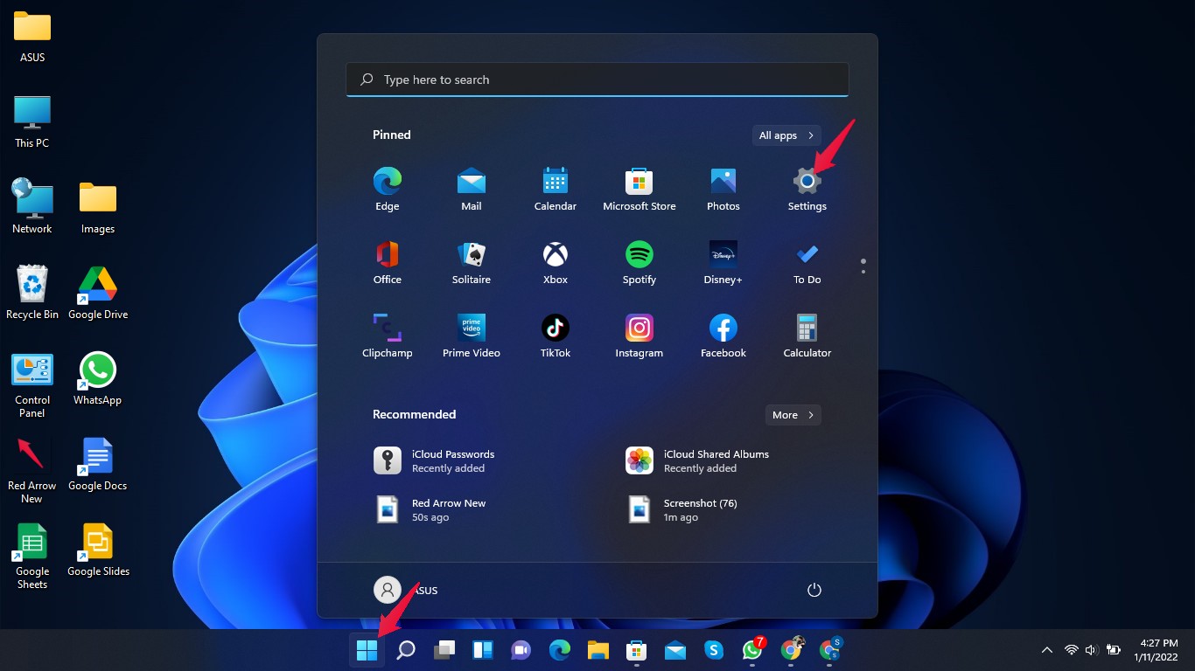Launch Settings from the Start menu
Image resolution: width=1195 pixels, height=671 pixels.
pos(807,187)
